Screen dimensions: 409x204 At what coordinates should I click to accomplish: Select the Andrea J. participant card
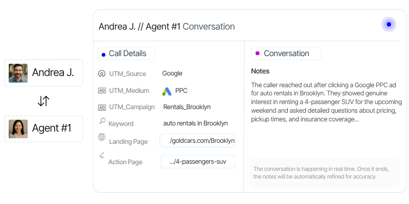43,73
